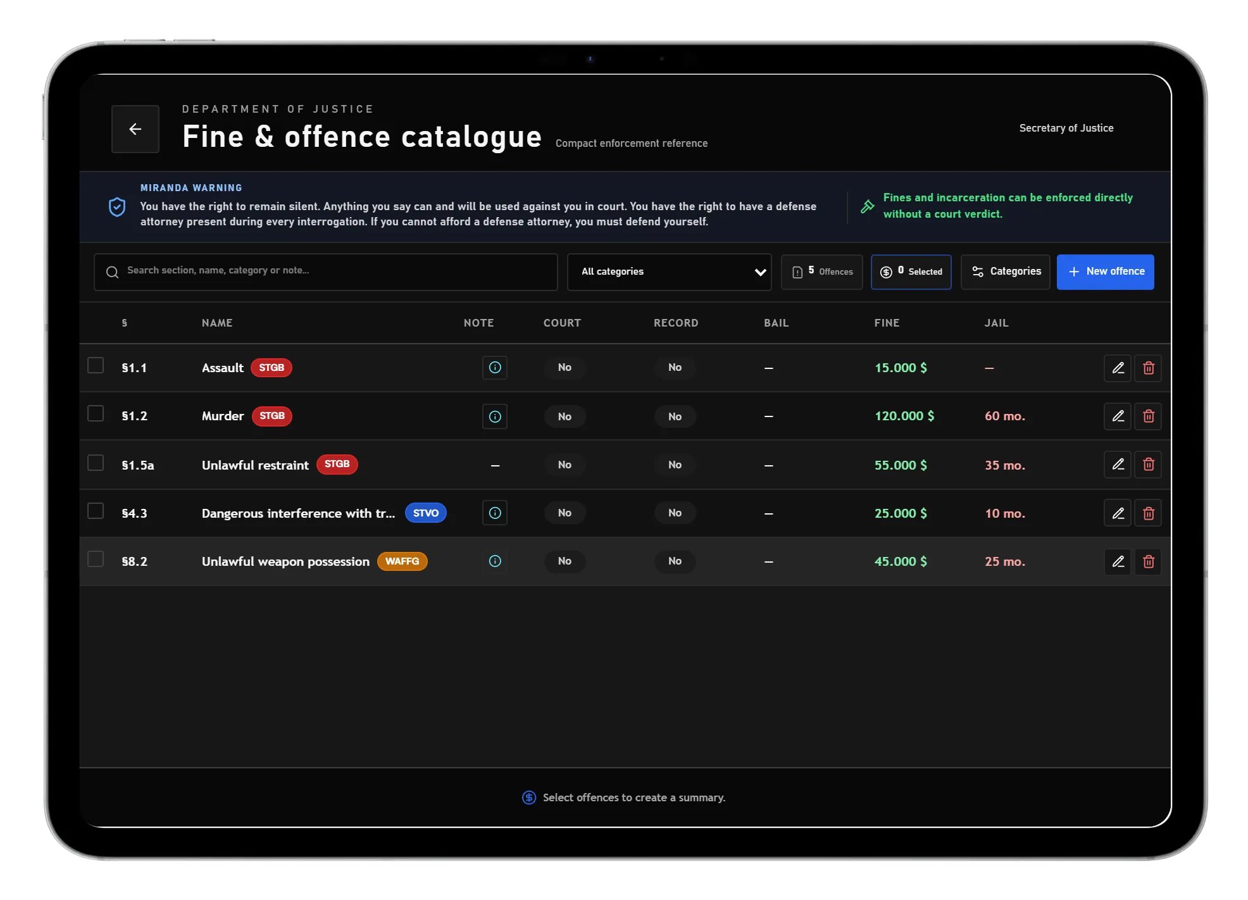Viewport: 1248px width, 900px height.
Task: Click the Secretary of Justice label
Action: pyautogui.click(x=1066, y=128)
